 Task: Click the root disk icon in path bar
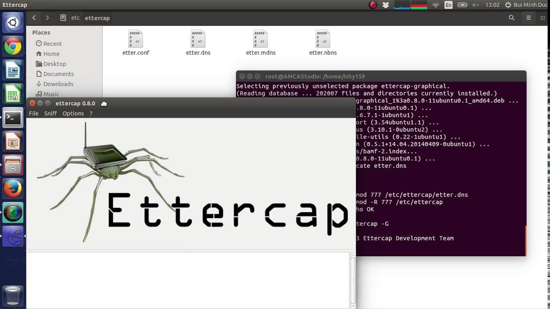click(63, 18)
